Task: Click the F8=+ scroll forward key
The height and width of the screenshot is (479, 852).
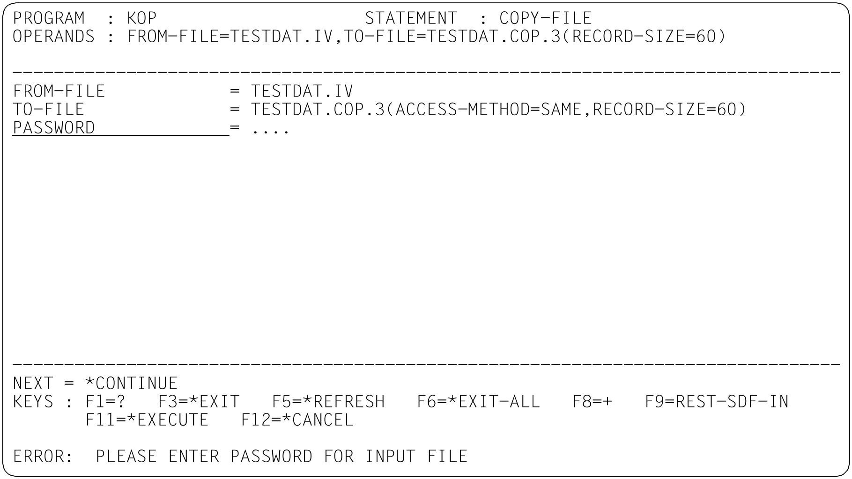Action: [x=593, y=402]
